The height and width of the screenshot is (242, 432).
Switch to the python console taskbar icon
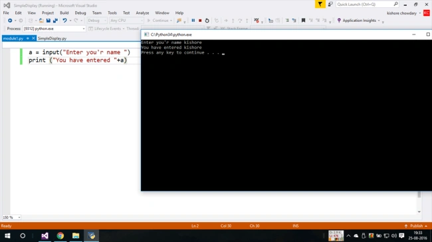coord(92,235)
